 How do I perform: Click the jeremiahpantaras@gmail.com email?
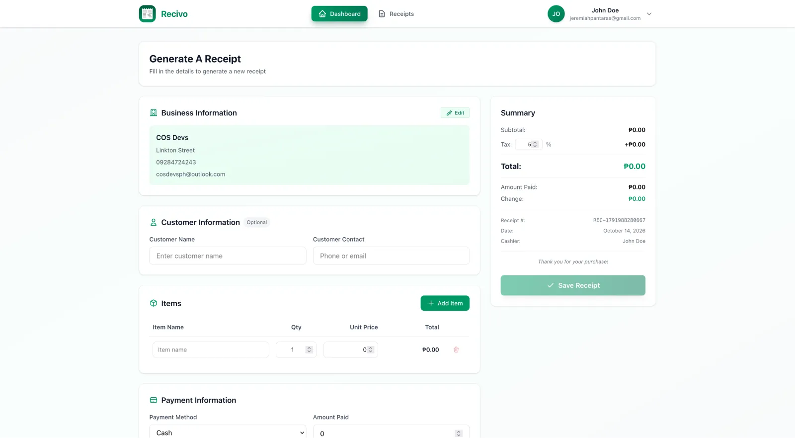click(x=605, y=18)
